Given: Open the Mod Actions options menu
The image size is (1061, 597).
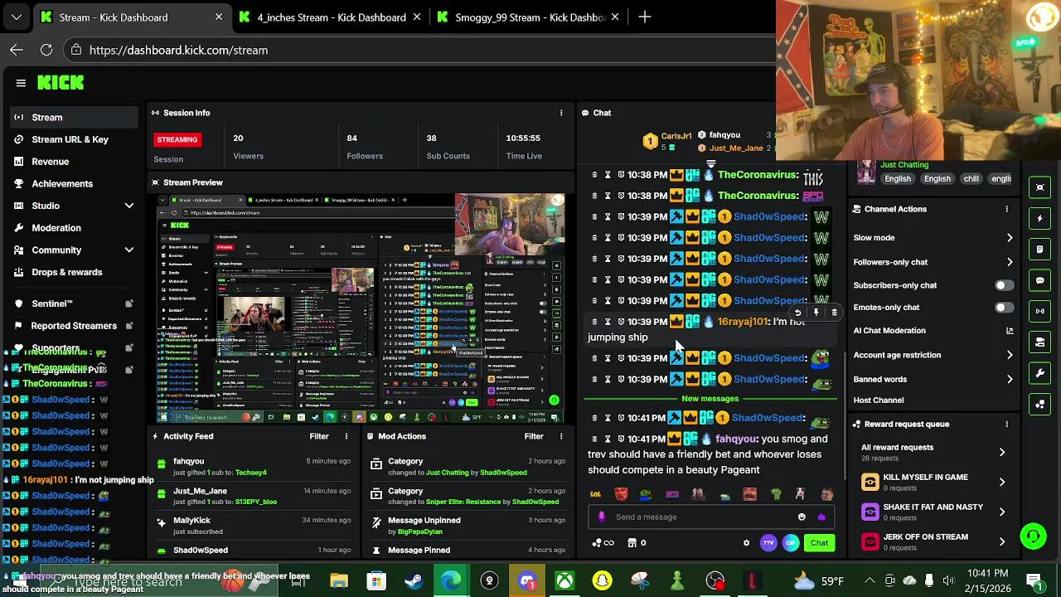Looking at the screenshot, I should click(561, 436).
